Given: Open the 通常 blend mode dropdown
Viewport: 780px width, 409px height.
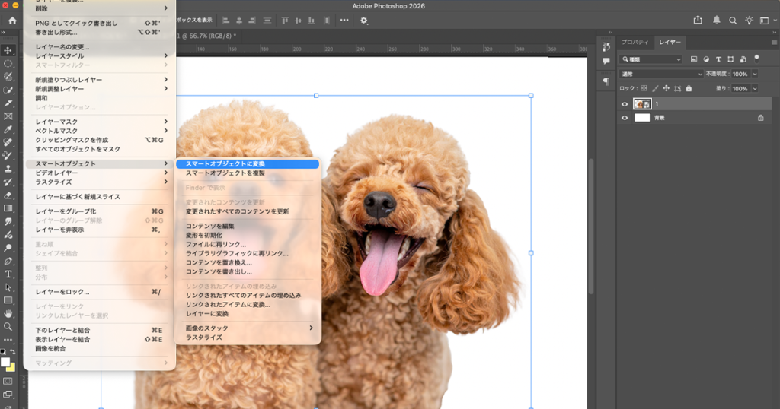Looking at the screenshot, I should 661,74.
